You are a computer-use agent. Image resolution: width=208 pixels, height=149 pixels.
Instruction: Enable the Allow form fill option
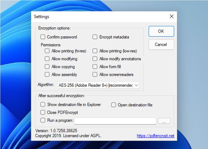[95, 67]
